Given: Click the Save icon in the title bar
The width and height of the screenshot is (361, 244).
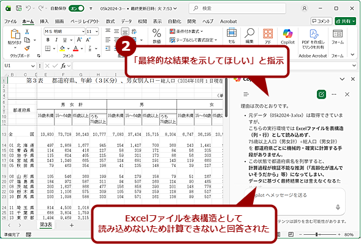Looking at the screenshot, I should [18, 9].
